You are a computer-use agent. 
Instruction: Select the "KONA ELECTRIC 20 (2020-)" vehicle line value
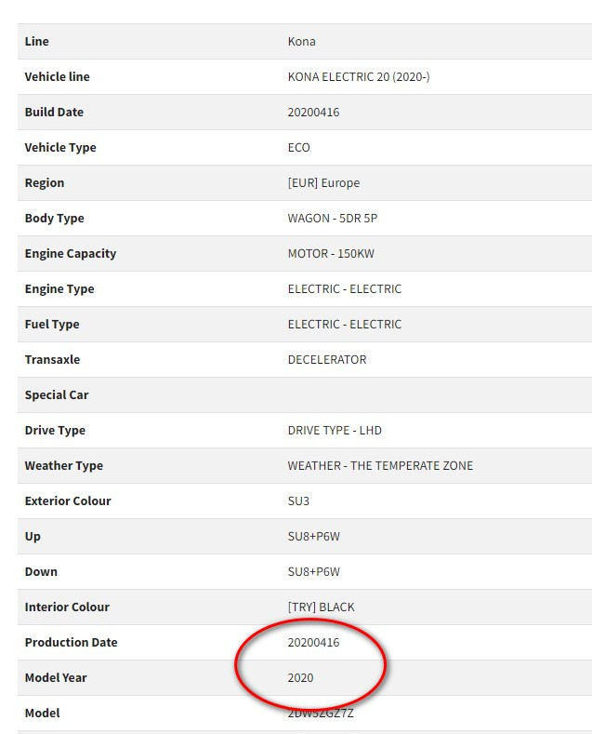pyautogui.click(x=358, y=76)
